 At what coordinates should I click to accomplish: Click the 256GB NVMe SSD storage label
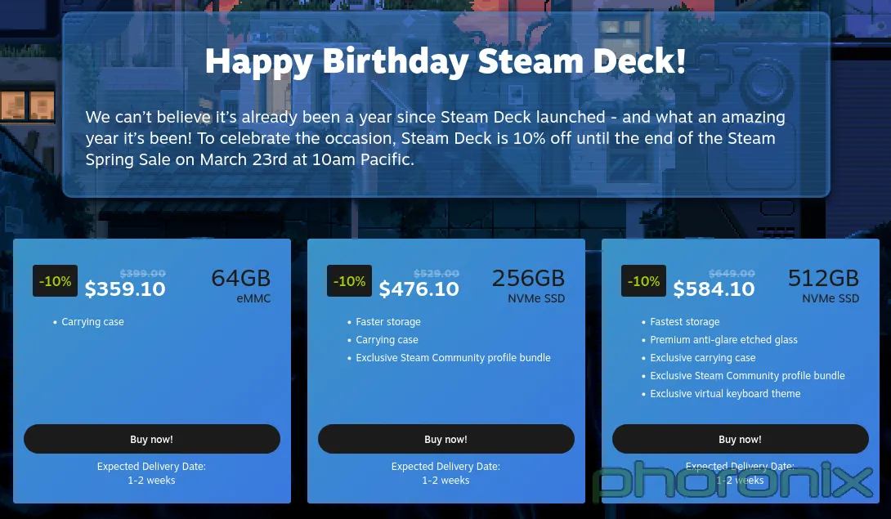point(528,285)
